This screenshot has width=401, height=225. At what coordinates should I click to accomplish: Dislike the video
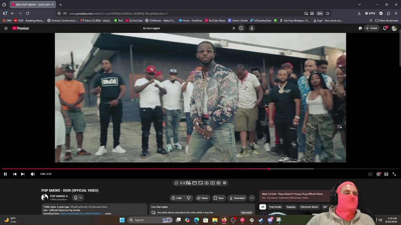(x=189, y=198)
